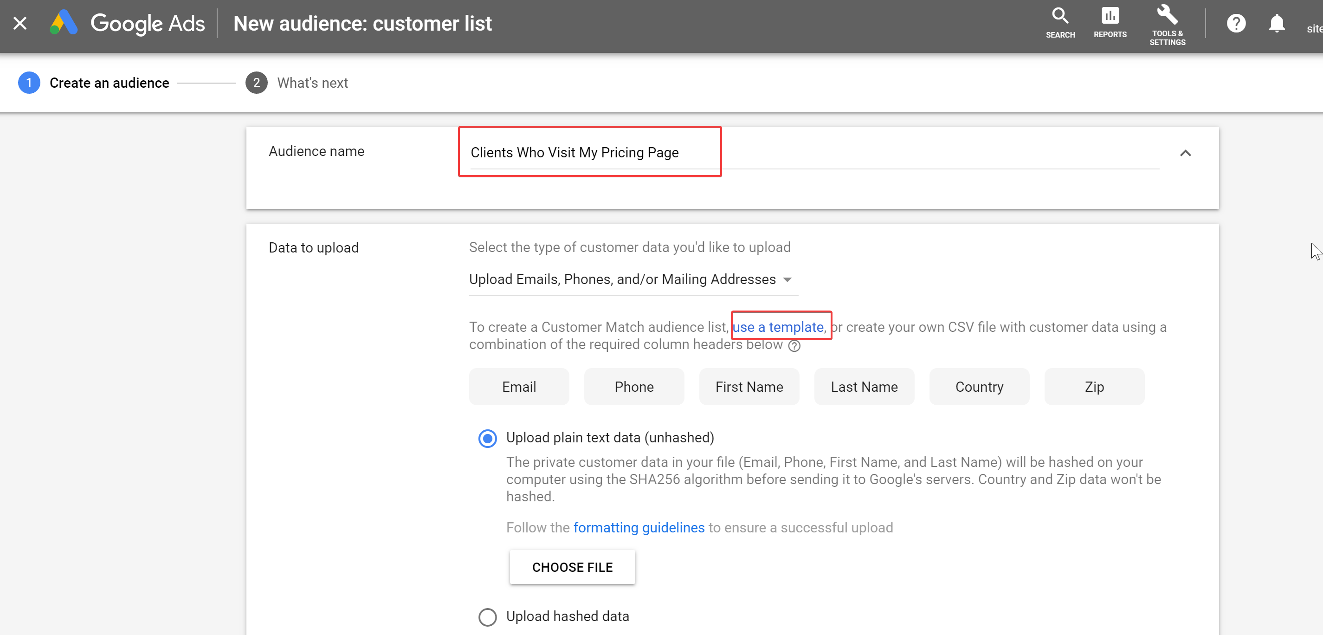Click the CHOOSE FILE button
Viewport: 1323px width, 635px height.
tap(572, 567)
